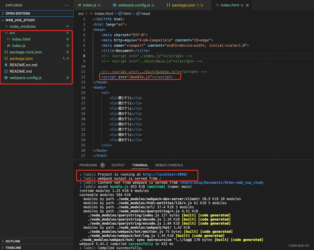Click the <title>Document</title> line
The width and height of the screenshot is (314, 250).
[126, 51]
